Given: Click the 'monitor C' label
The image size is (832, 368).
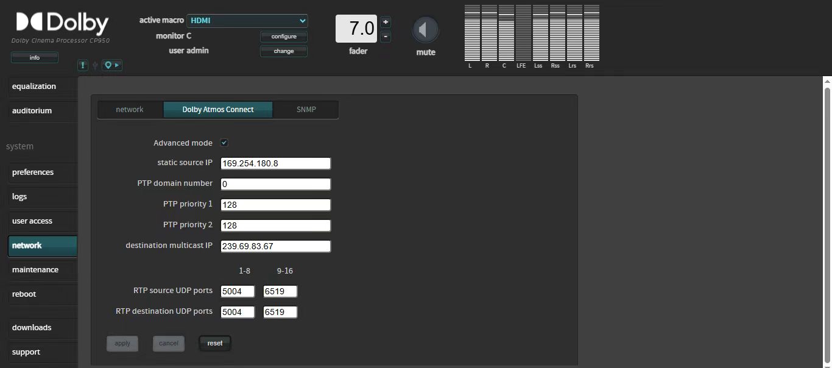Looking at the screenshot, I should [x=174, y=36].
